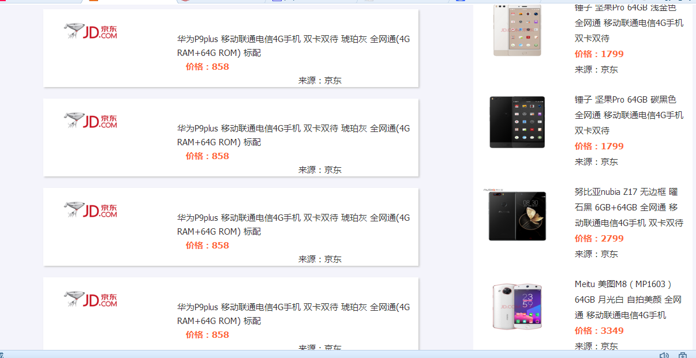Viewport: 696px width, 358px height.
Task: Select the 价格:3349 price text
Action: point(599,331)
